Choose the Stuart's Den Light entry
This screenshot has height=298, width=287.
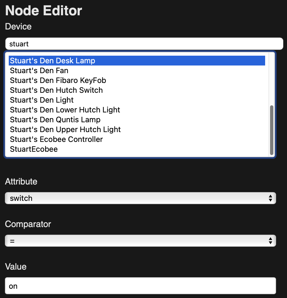(42, 100)
